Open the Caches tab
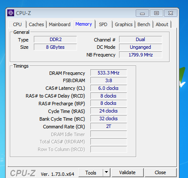This screenshot has width=188, height=178. [36, 24]
